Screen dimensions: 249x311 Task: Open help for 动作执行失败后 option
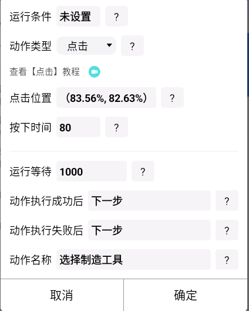(227, 230)
